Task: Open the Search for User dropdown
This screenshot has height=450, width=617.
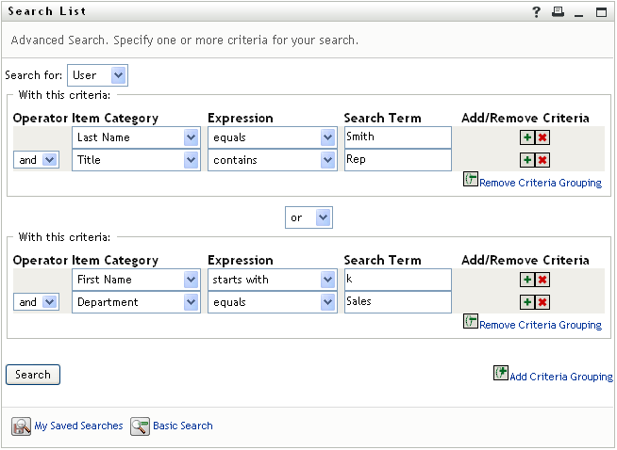Action: (x=97, y=75)
